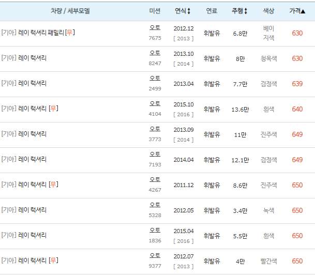Click 오토 link above number 5328
This screenshot has height=276, width=315.
155,205
